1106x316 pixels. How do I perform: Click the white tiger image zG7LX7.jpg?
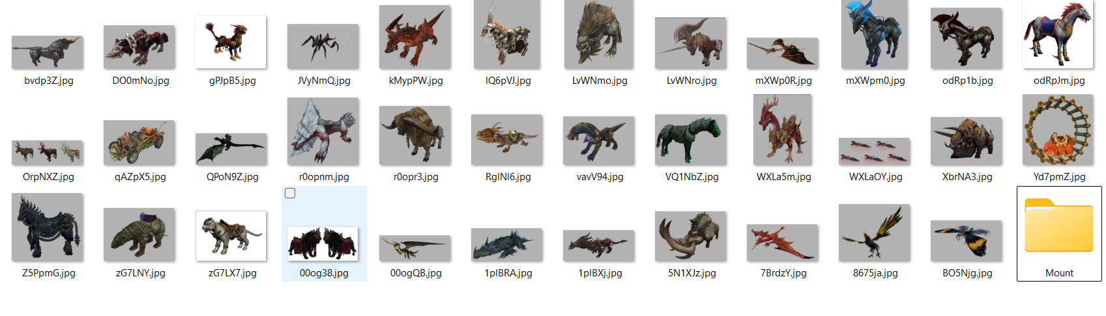[x=231, y=235]
